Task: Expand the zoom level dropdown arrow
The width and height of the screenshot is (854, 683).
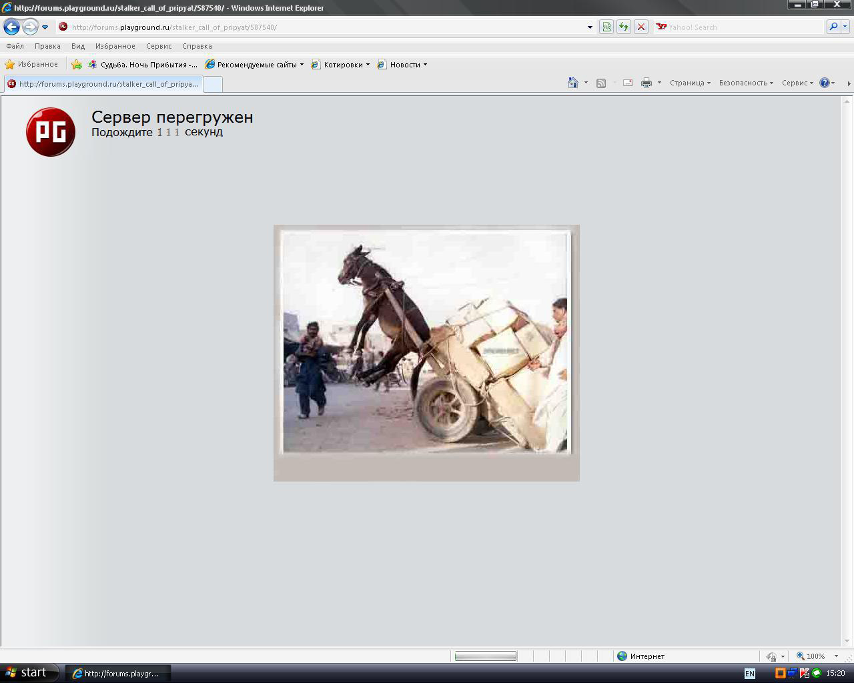Action: (x=836, y=656)
